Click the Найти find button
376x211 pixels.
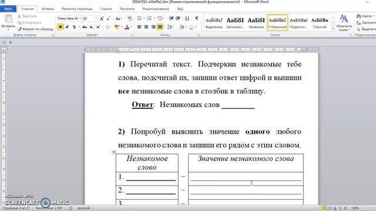click(x=365, y=16)
